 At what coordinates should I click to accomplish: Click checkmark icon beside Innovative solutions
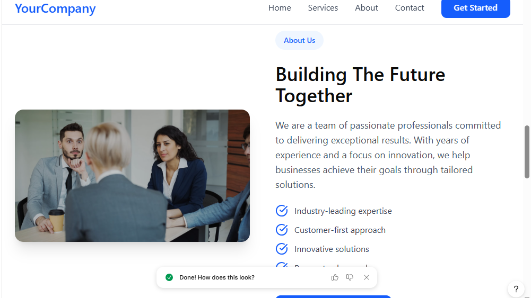(x=282, y=249)
